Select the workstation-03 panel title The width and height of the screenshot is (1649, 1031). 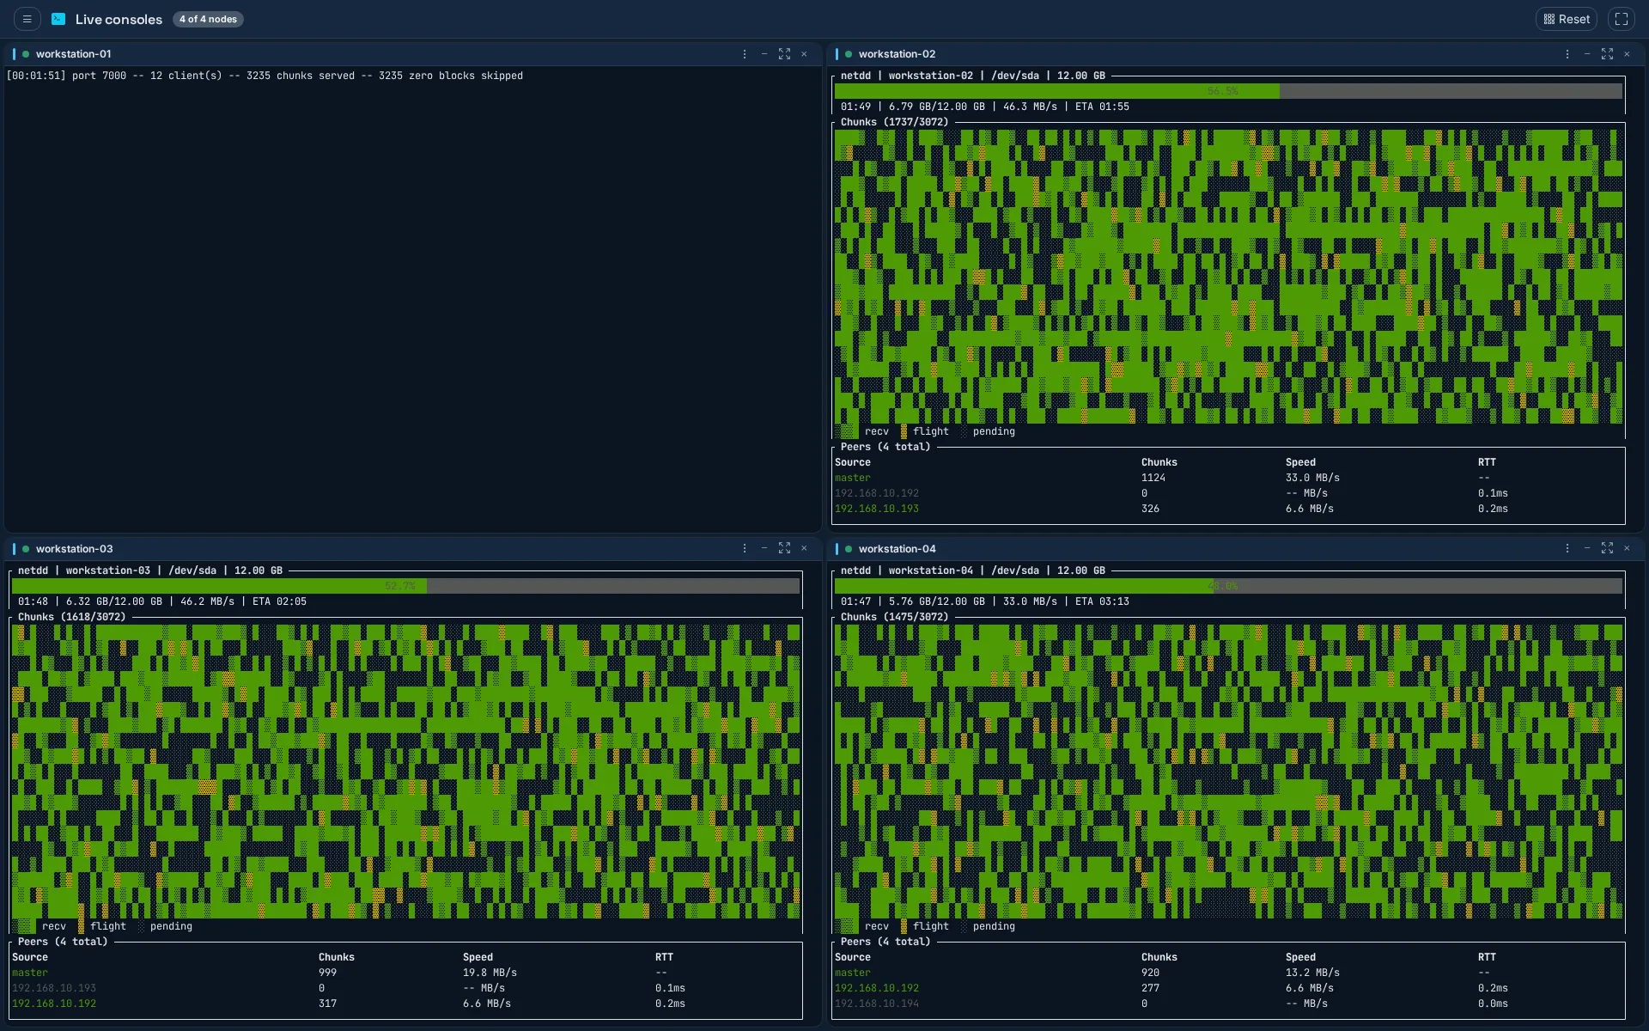click(74, 549)
